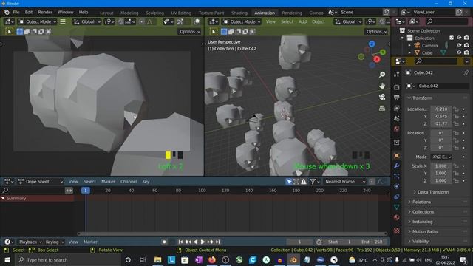The image size is (473, 266).
Task: Open File Explorer from the taskbar
Action: tap(157, 259)
